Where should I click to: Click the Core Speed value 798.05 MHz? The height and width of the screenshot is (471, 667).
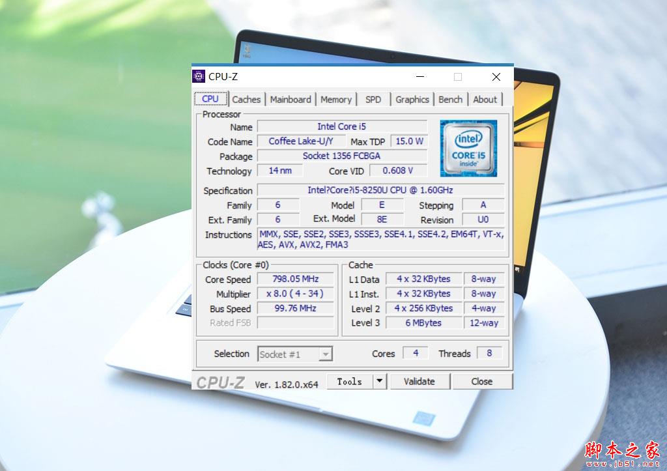click(296, 279)
